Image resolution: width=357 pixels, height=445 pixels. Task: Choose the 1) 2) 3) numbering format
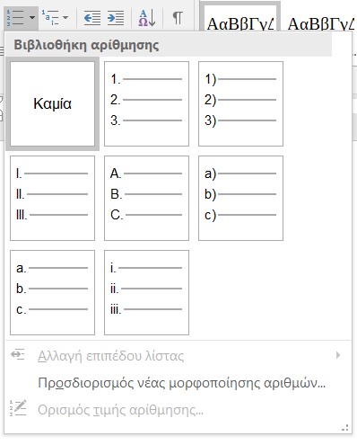tap(240, 103)
